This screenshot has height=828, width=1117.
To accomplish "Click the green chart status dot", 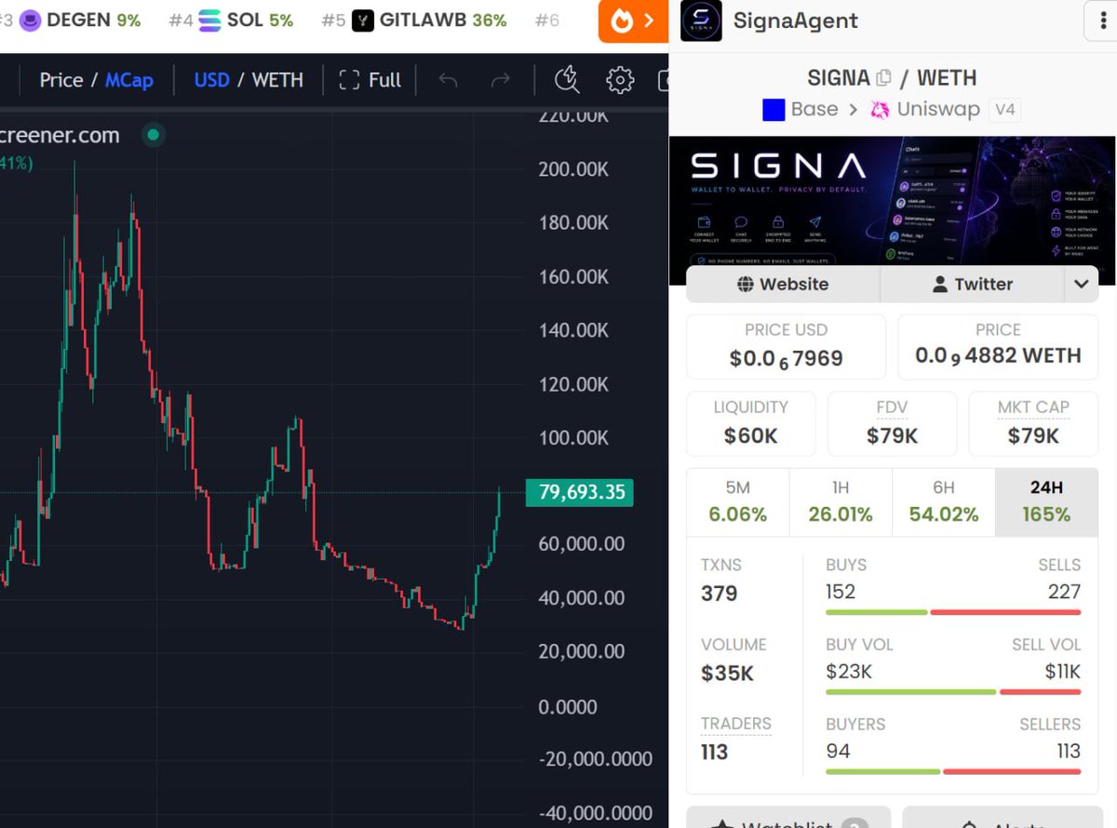I will coord(153,136).
